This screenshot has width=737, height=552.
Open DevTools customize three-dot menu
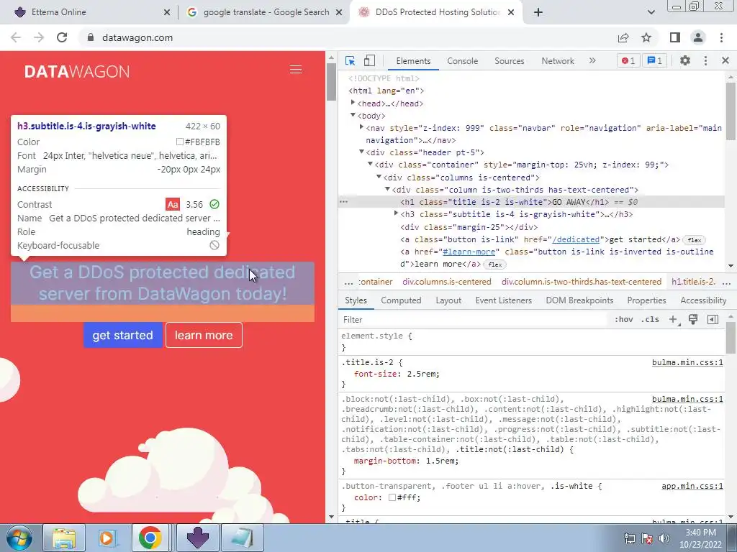coord(705,60)
